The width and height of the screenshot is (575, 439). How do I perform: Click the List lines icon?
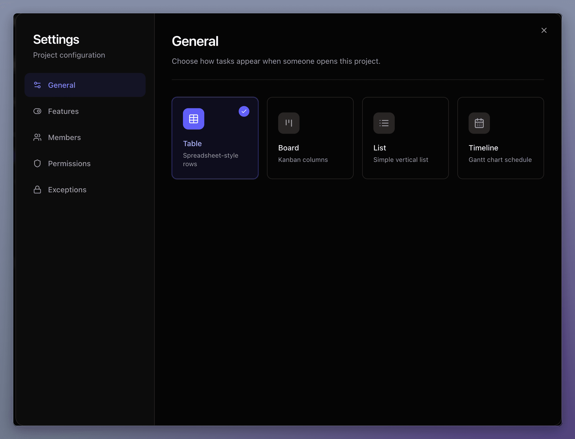384,123
